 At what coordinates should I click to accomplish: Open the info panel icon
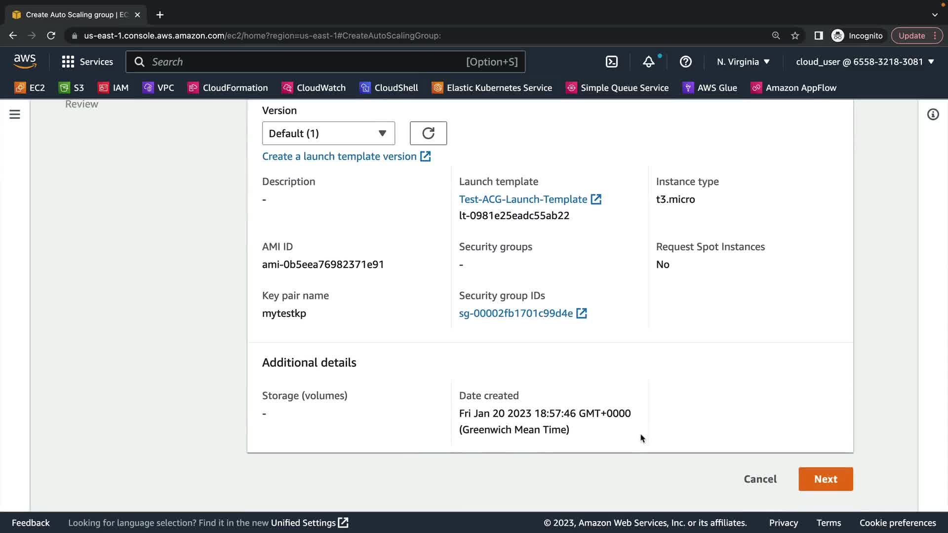point(933,114)
